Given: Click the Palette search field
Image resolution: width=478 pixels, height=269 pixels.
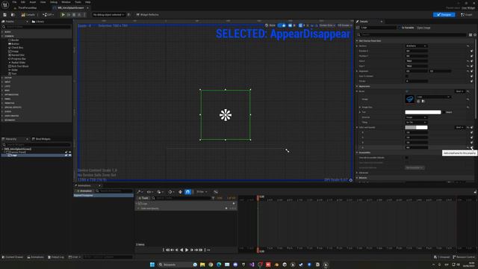Looking at the screenshot, I should [37, 27].
